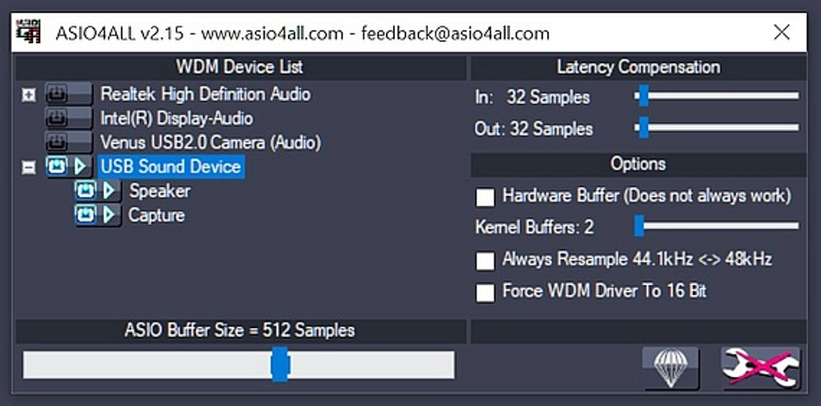This screenshot has height=406, width=821.
Task: Click the Kernel Buffers slider handle
Action: [639, 226]
